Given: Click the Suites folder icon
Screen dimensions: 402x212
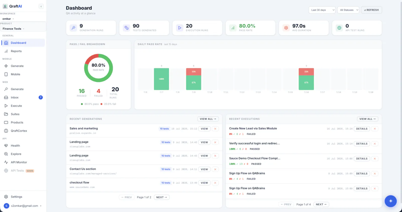Looking at the screenshot, I should [x=6, y=114].
